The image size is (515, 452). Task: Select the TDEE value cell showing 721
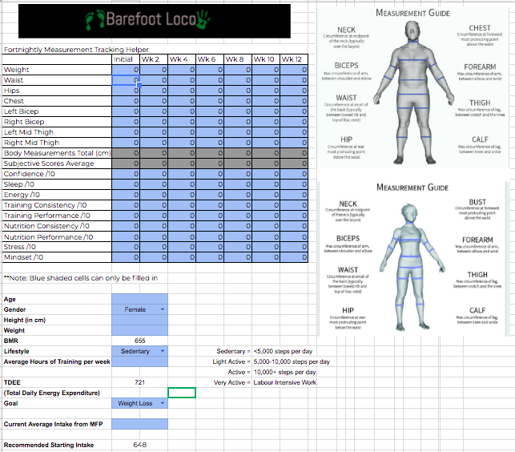click(140, 382)
